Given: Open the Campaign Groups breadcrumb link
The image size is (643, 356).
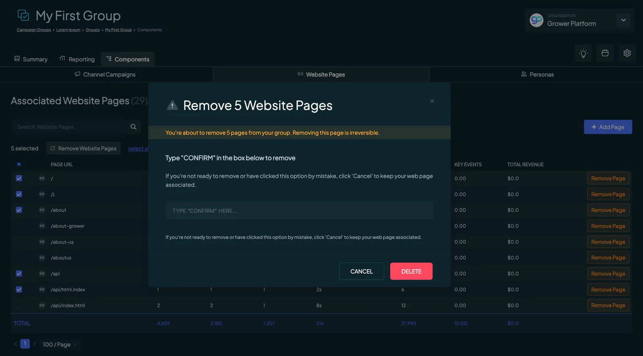Looking at the screenshot, I should [34, 30].
